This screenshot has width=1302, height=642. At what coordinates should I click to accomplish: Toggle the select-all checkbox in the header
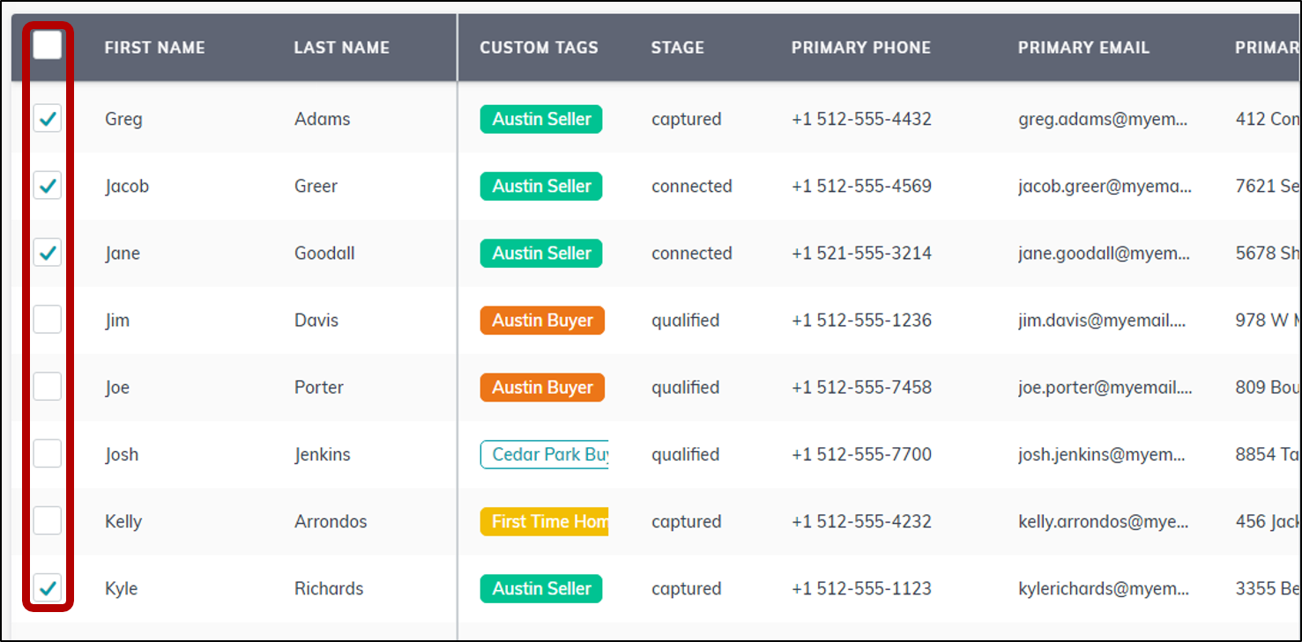(x=47, y=44)
